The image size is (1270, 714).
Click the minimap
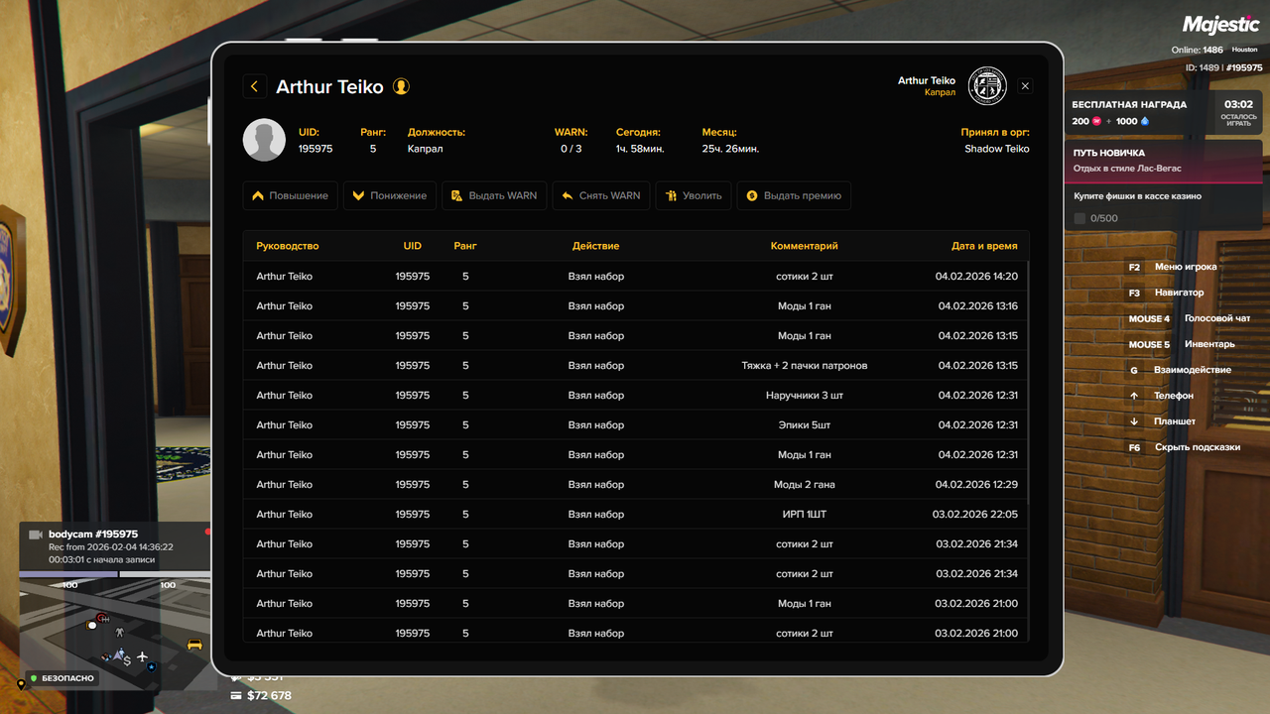(x=115, y=635)
